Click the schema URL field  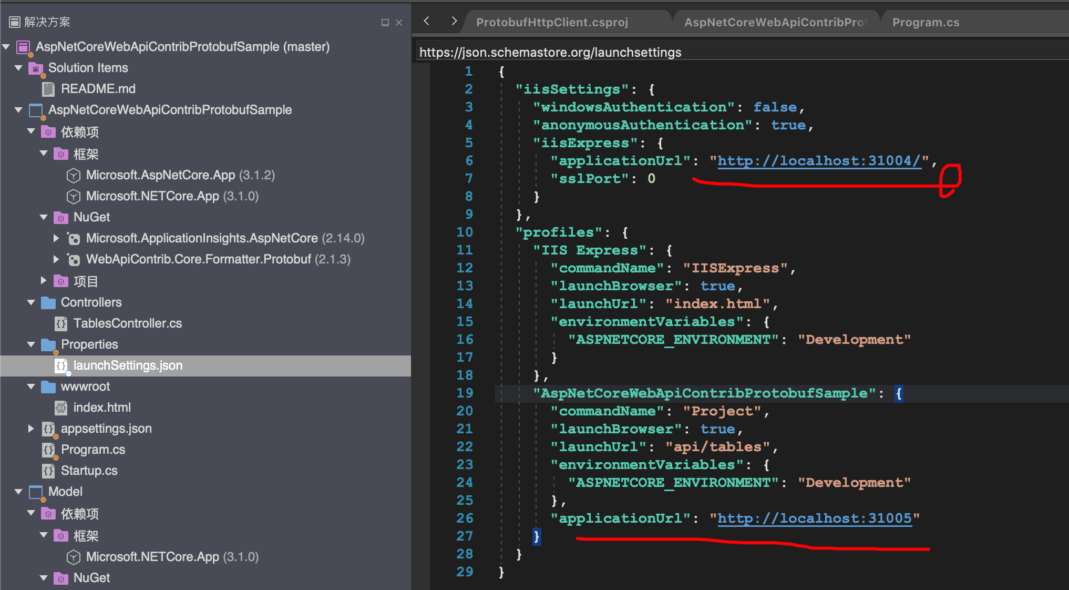tap(550, 52)
